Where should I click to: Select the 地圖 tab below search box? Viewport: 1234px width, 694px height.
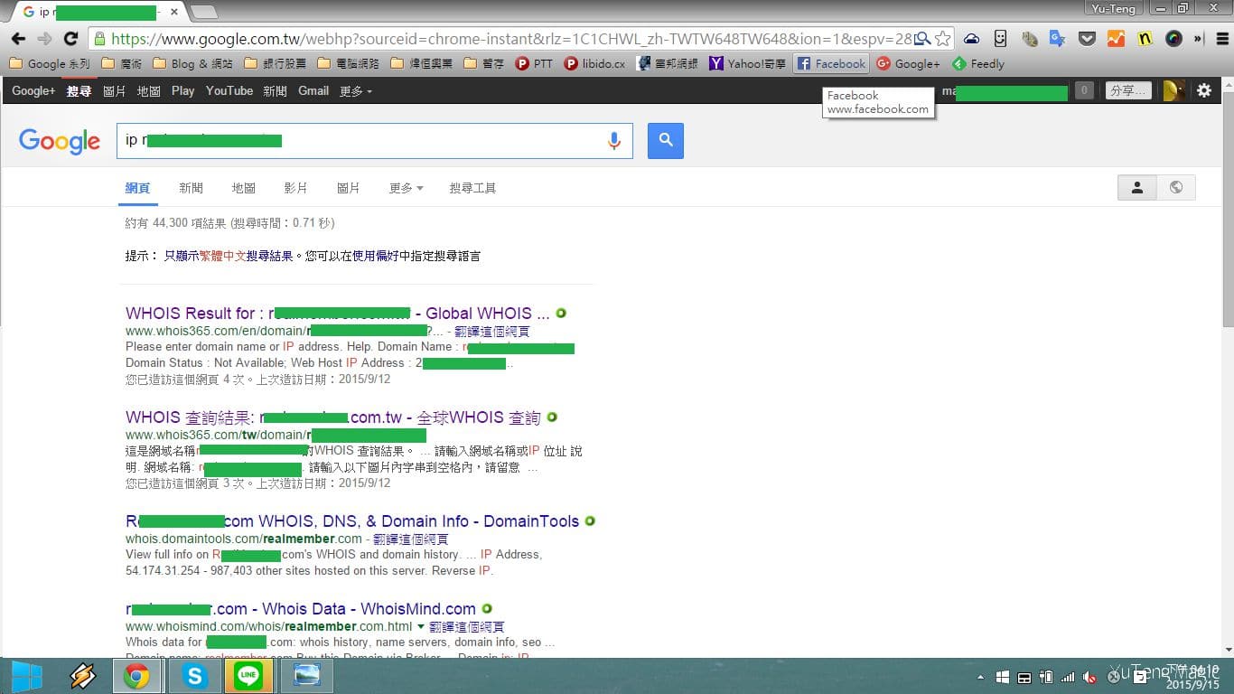pos(244,188)
